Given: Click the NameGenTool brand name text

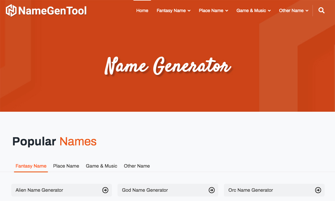Looking at the screenshot, I should click(x=53, y=11).
